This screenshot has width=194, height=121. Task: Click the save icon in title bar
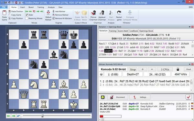coord(6,3)
